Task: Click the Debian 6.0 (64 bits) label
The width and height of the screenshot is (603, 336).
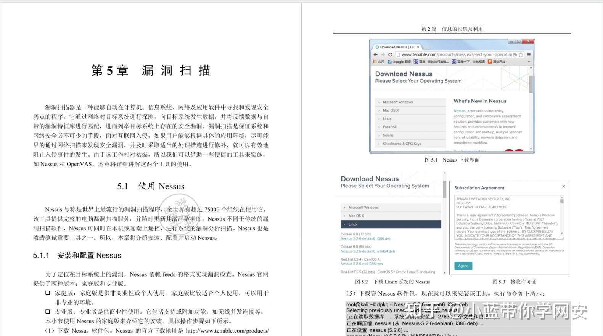Action: pos(356,247)
